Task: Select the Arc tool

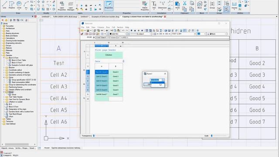Action: [x=26, y=5]
